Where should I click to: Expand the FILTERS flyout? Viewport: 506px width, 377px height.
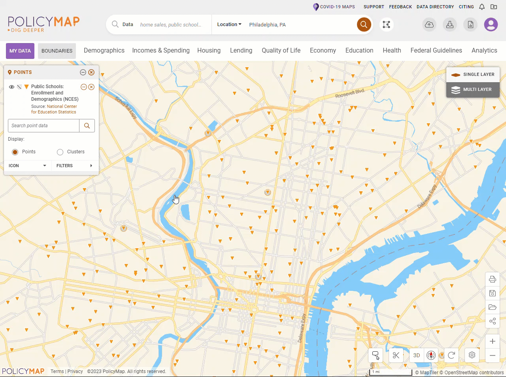point(75,166)
